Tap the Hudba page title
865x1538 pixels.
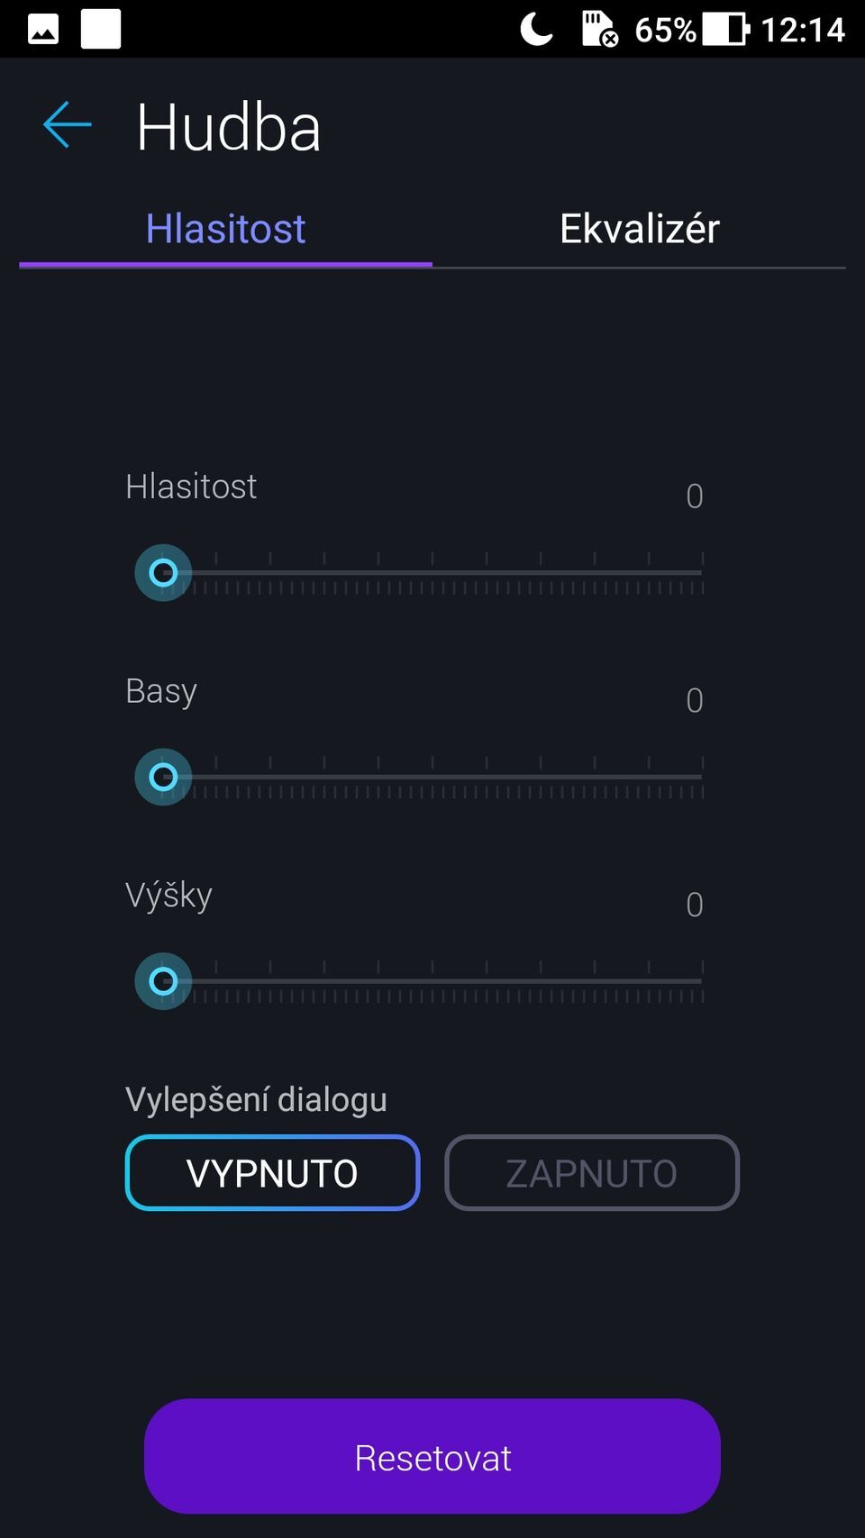pos(229,128)
